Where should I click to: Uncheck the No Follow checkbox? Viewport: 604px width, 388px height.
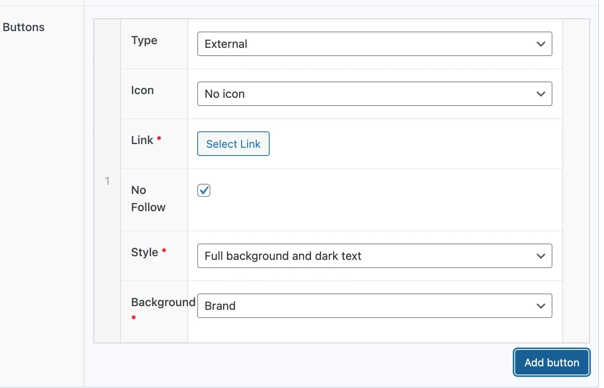(204, 190)
